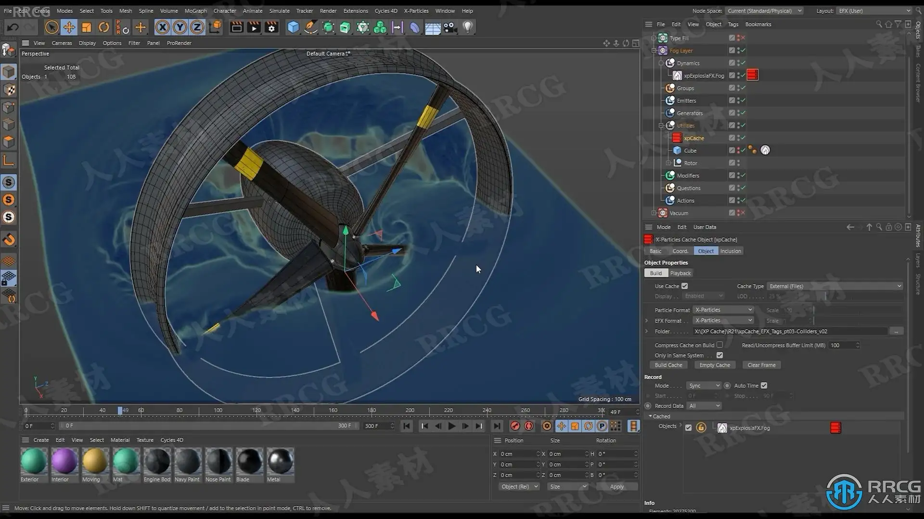Collapse the Utilities tree group

[x=661, y=125]
